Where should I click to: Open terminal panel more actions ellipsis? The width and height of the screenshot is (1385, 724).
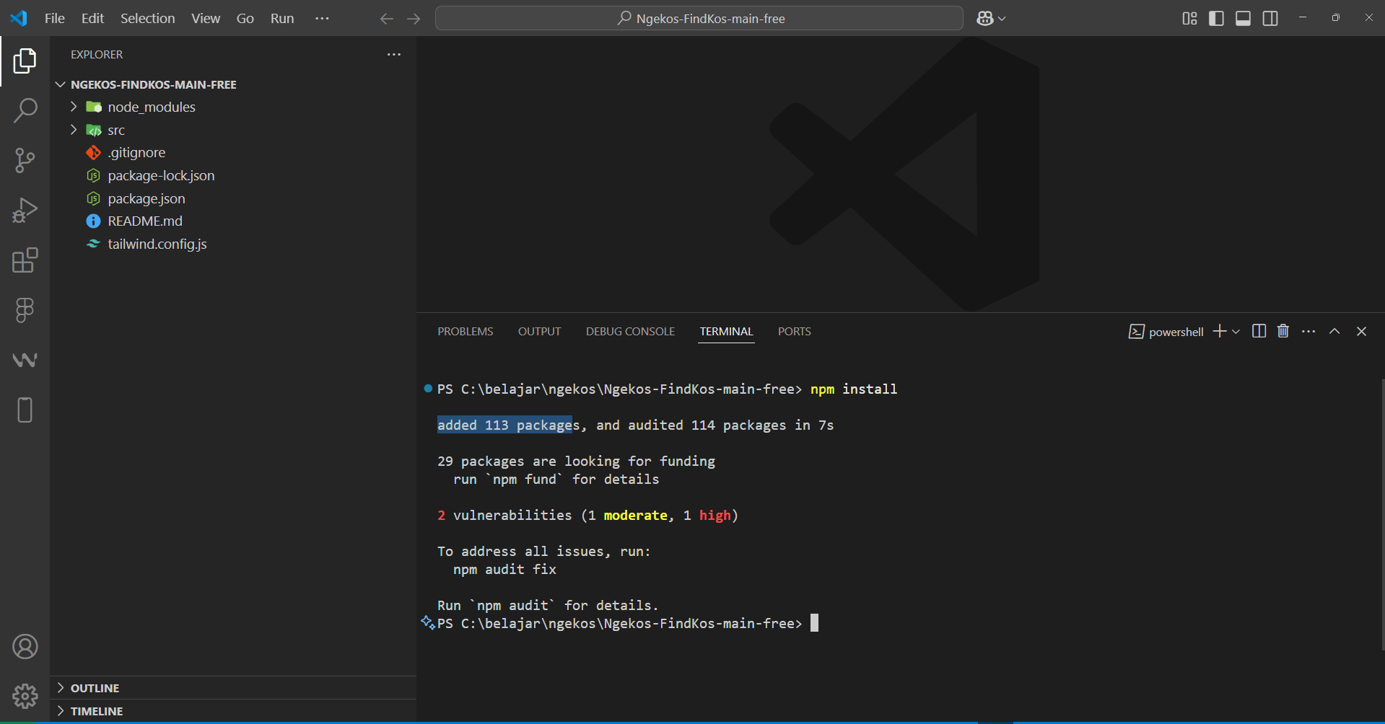pos(1308,331)
